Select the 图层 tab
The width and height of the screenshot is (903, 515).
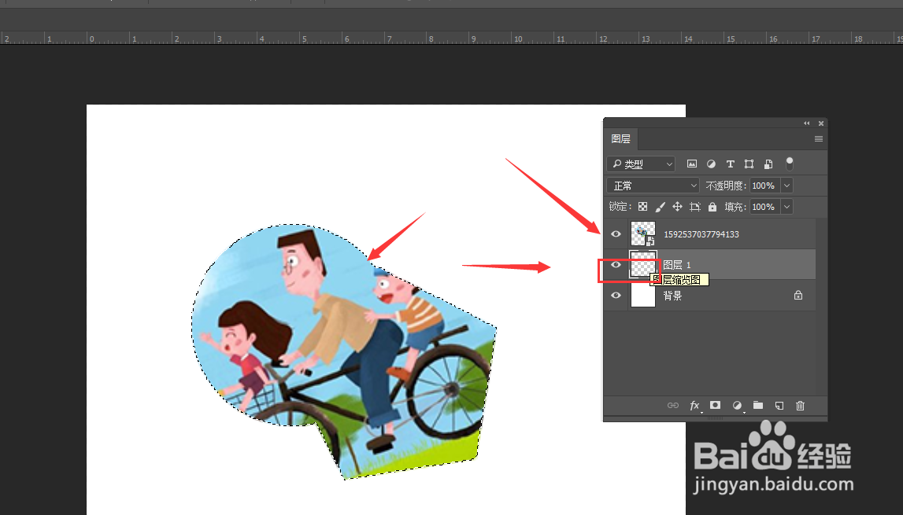(x=621, y=138)
